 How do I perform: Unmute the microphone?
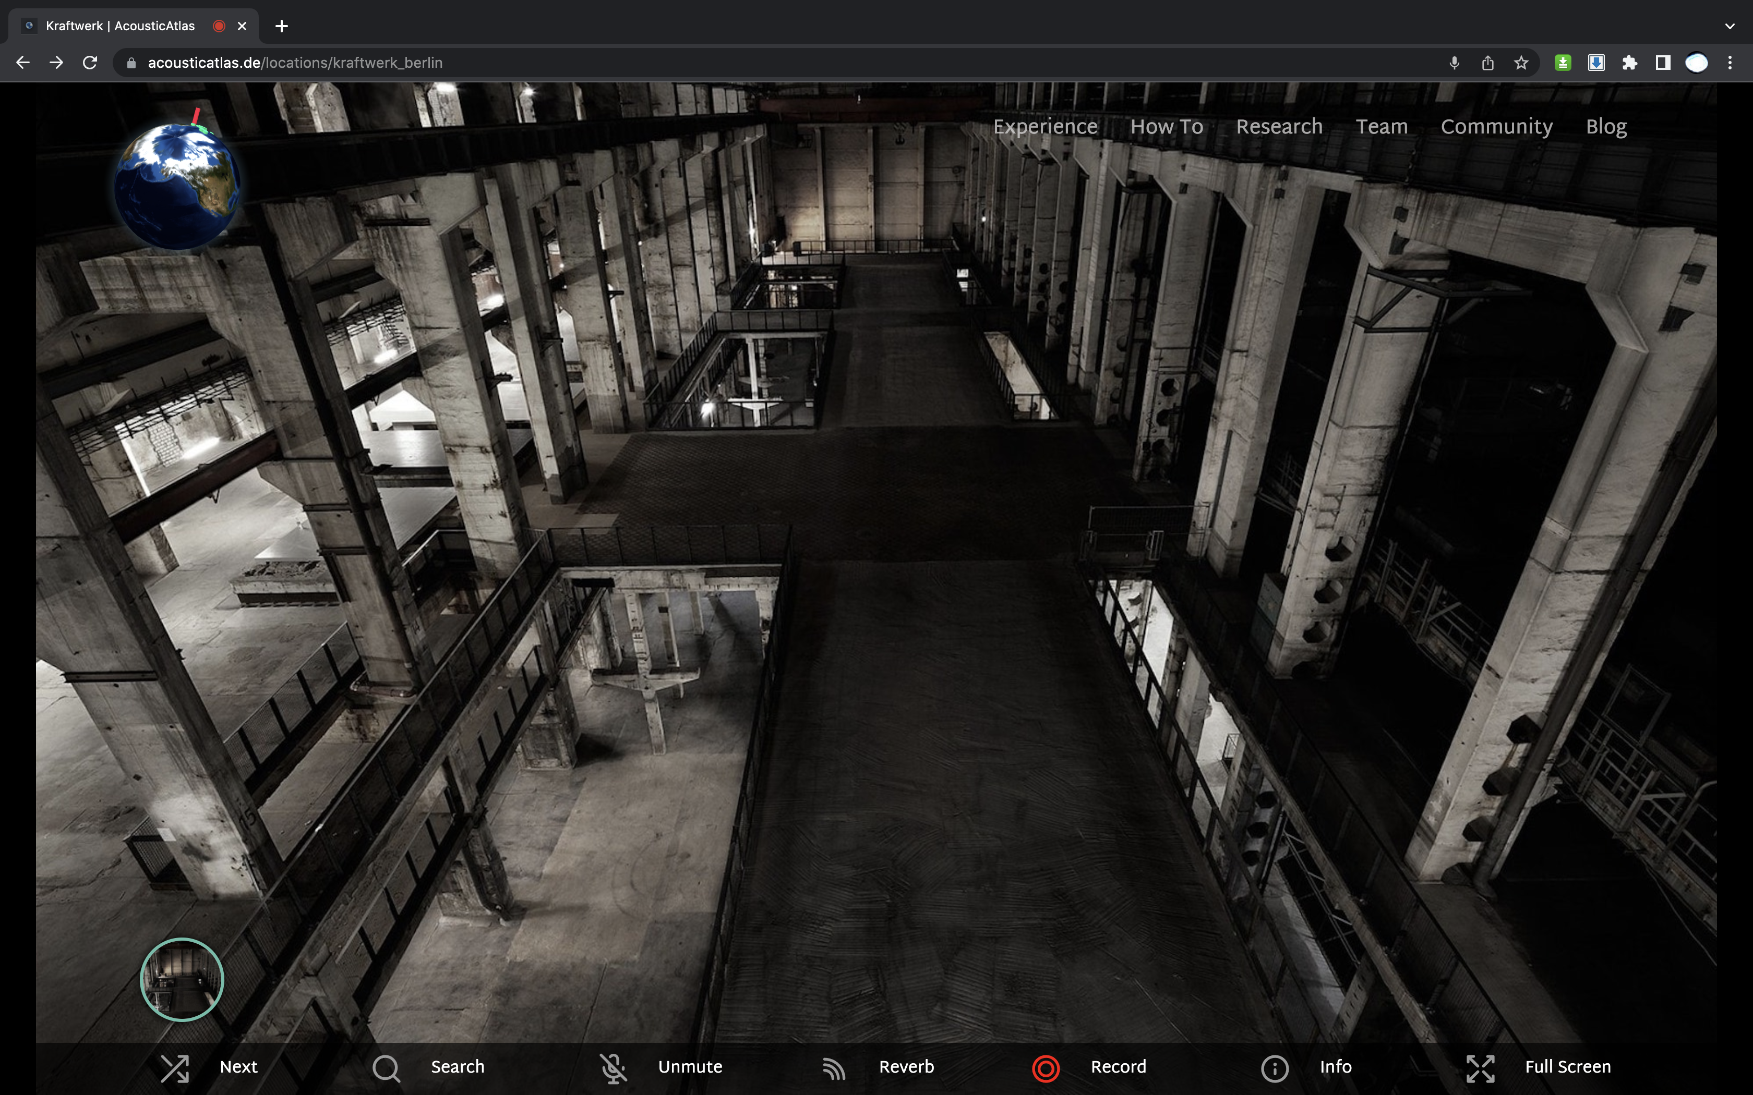coord(613,1067)
